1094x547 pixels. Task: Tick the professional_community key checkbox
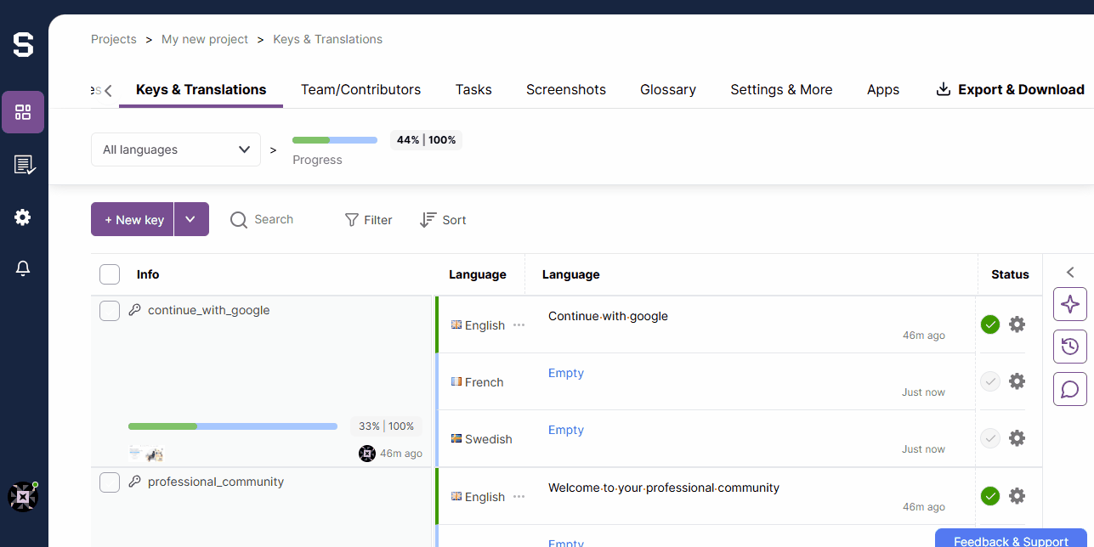point(110,482)
